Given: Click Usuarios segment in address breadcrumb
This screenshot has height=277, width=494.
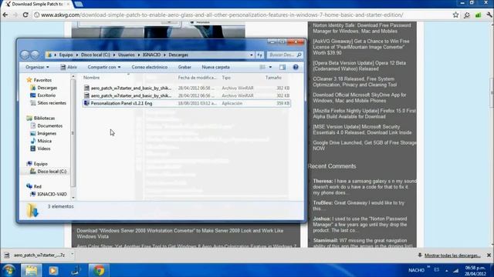Looking at the screenshot, I should pyautogui.click(x=127, y=55).
